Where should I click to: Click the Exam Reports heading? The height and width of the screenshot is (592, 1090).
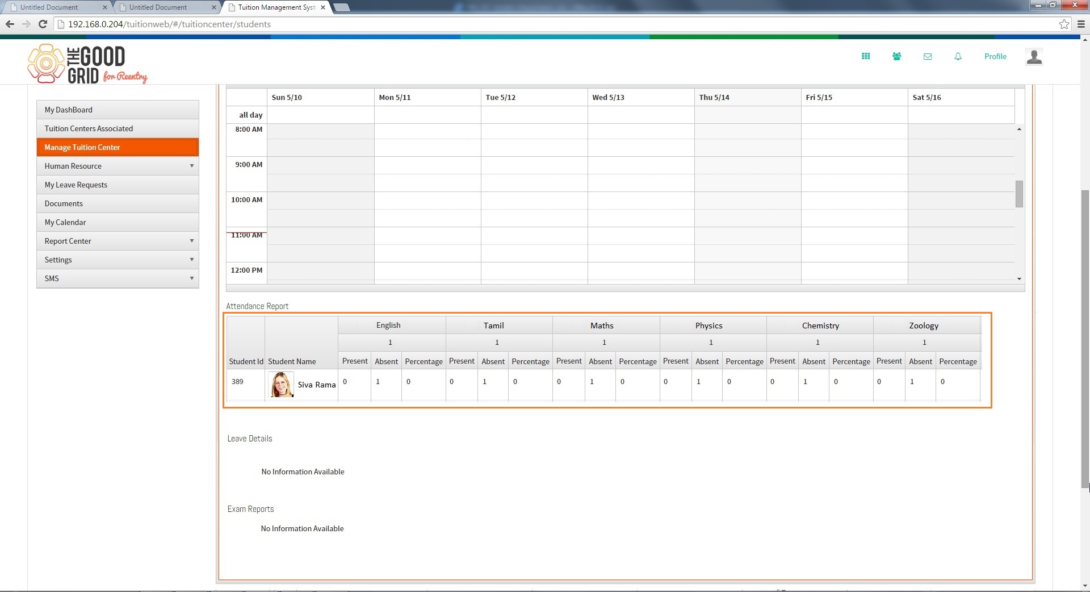pos(250,509)
